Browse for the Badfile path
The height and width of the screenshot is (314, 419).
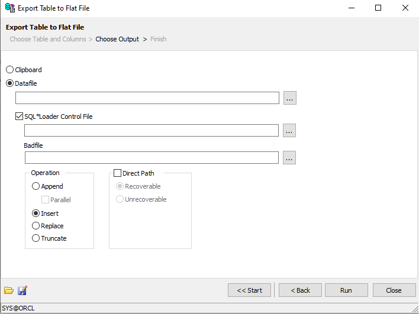pyautogui.click(x=289, y=157)
